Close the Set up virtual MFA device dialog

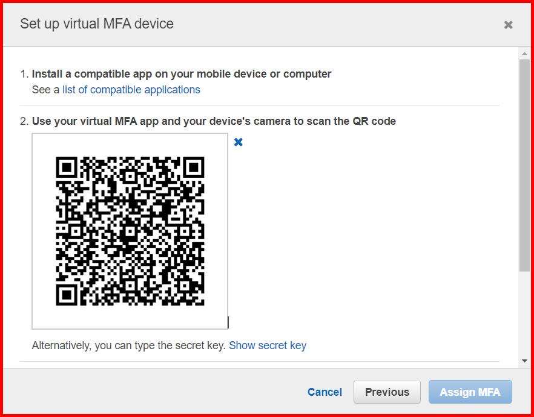tap(508, 24)
